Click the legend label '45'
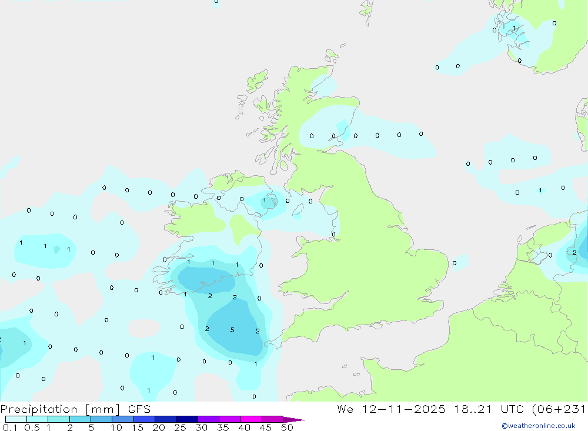The width and height of the screenshot is (588, 431). [x=266, y=427]
